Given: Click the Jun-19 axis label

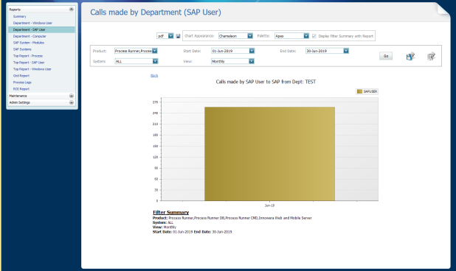Looking at the screenshot, I should pos(269,205).
